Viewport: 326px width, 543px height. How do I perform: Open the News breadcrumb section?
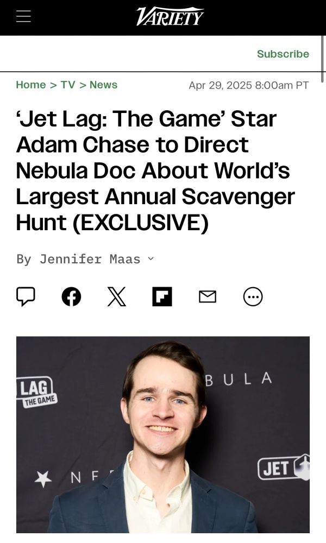click(104, 85)
